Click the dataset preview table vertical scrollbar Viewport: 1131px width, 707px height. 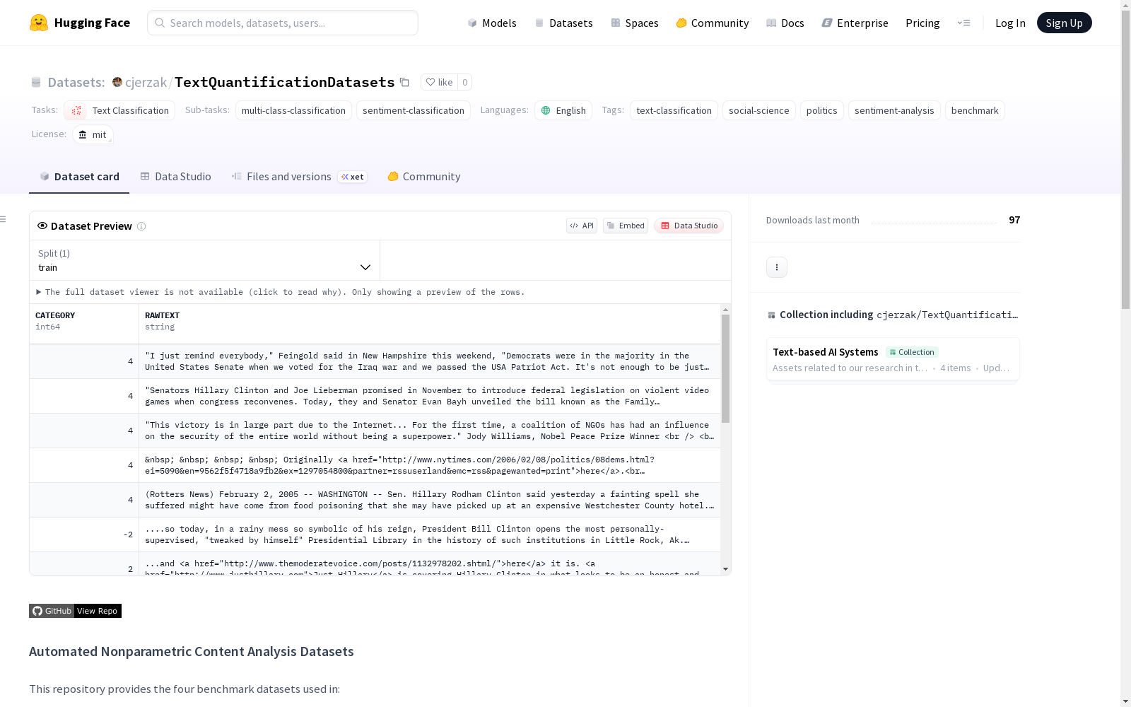(x=725, y=368)
